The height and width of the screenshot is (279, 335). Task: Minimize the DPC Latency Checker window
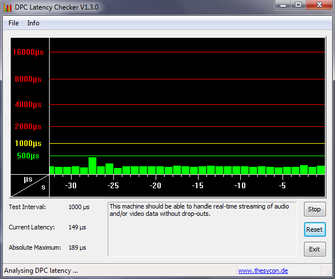(283, 5)
